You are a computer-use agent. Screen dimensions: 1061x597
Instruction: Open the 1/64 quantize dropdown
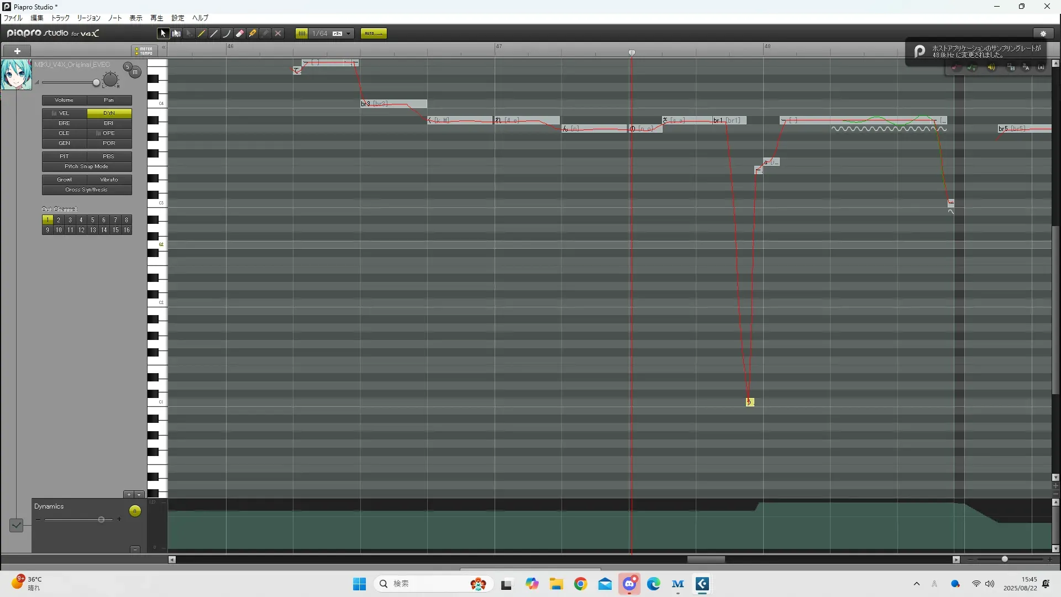(x=348, y=34)
